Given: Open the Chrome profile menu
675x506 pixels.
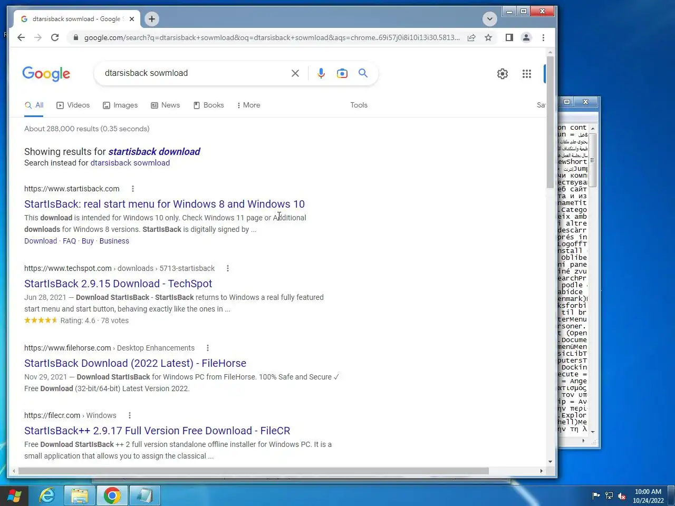Looking at the screenshot, I should coord(526,37).
